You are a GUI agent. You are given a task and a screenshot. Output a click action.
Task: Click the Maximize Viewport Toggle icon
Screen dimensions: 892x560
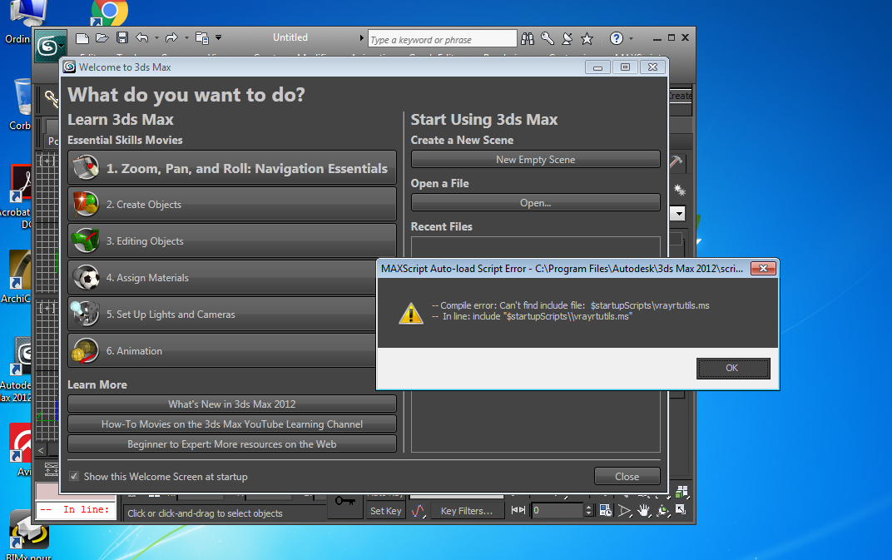point(681,510)
